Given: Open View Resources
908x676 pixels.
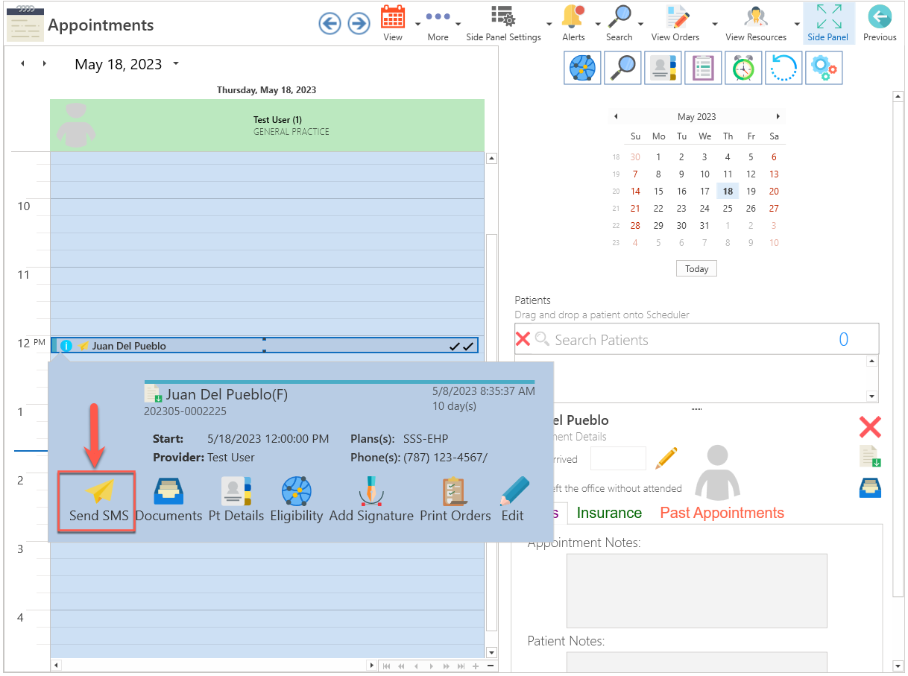Looking at the screenshot, I should pos(756,23).
